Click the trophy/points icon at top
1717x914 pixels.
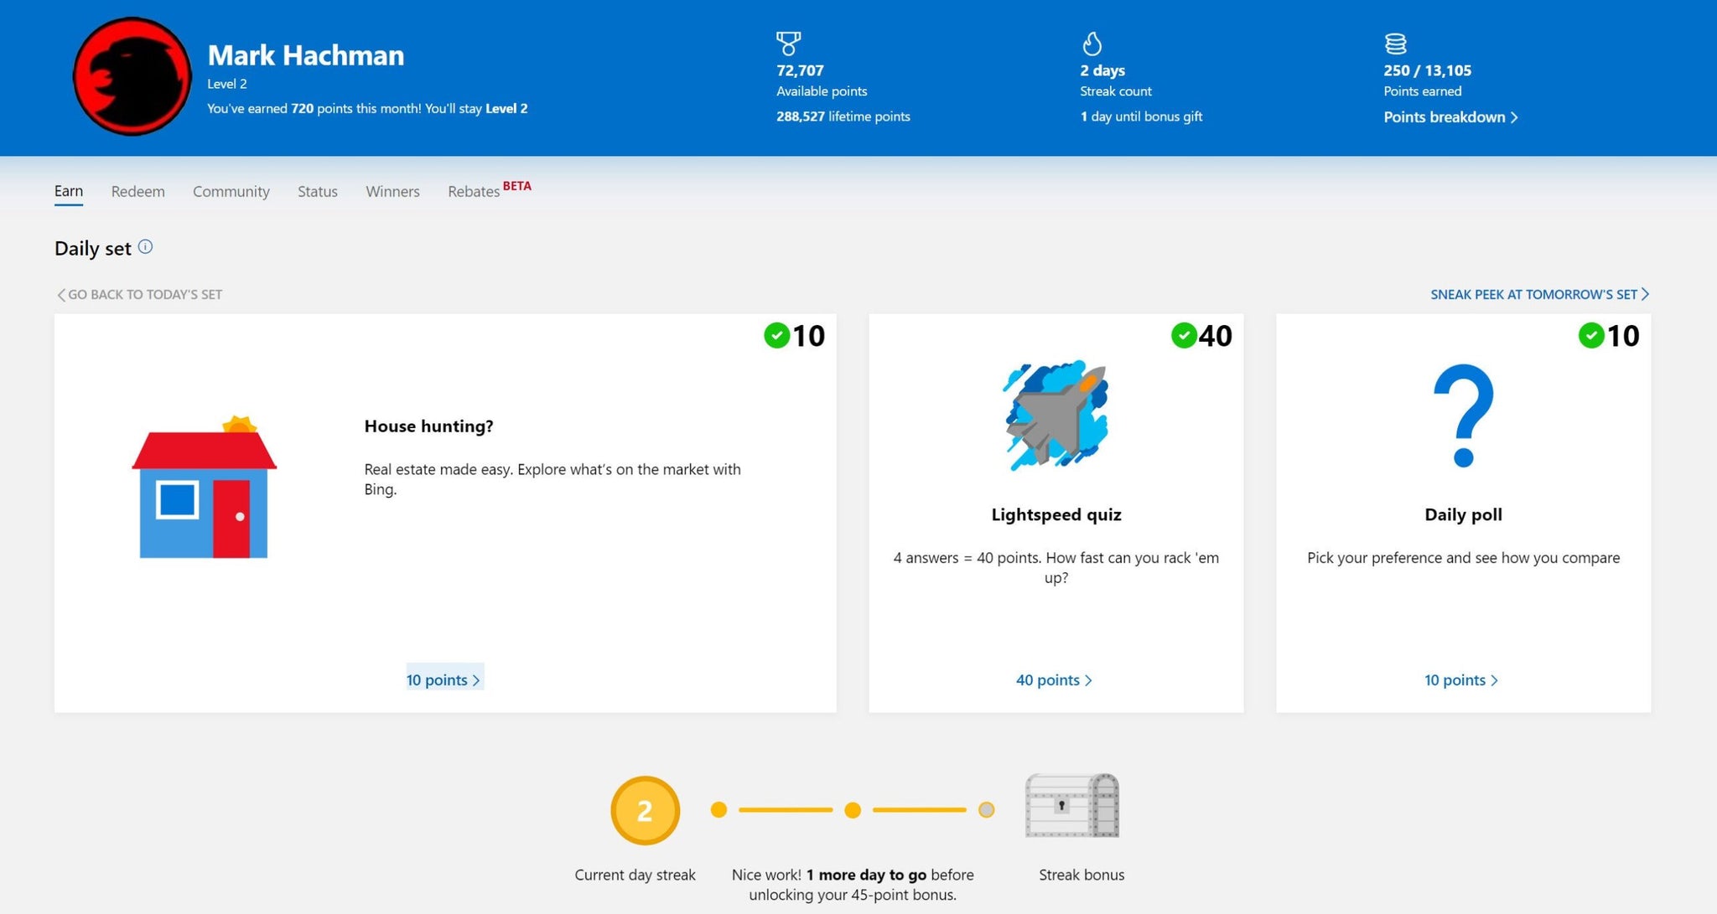pos(786,44)
